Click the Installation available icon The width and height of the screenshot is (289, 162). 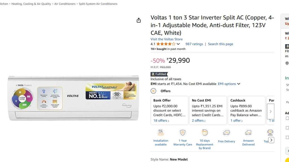161,132
